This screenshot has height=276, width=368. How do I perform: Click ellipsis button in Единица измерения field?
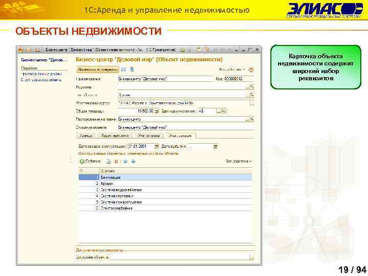[219, 111]
